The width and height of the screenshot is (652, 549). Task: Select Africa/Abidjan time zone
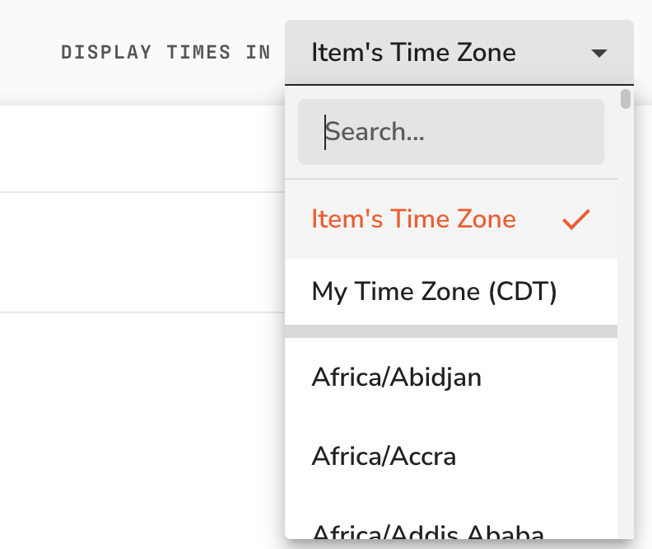coord(451,378)
